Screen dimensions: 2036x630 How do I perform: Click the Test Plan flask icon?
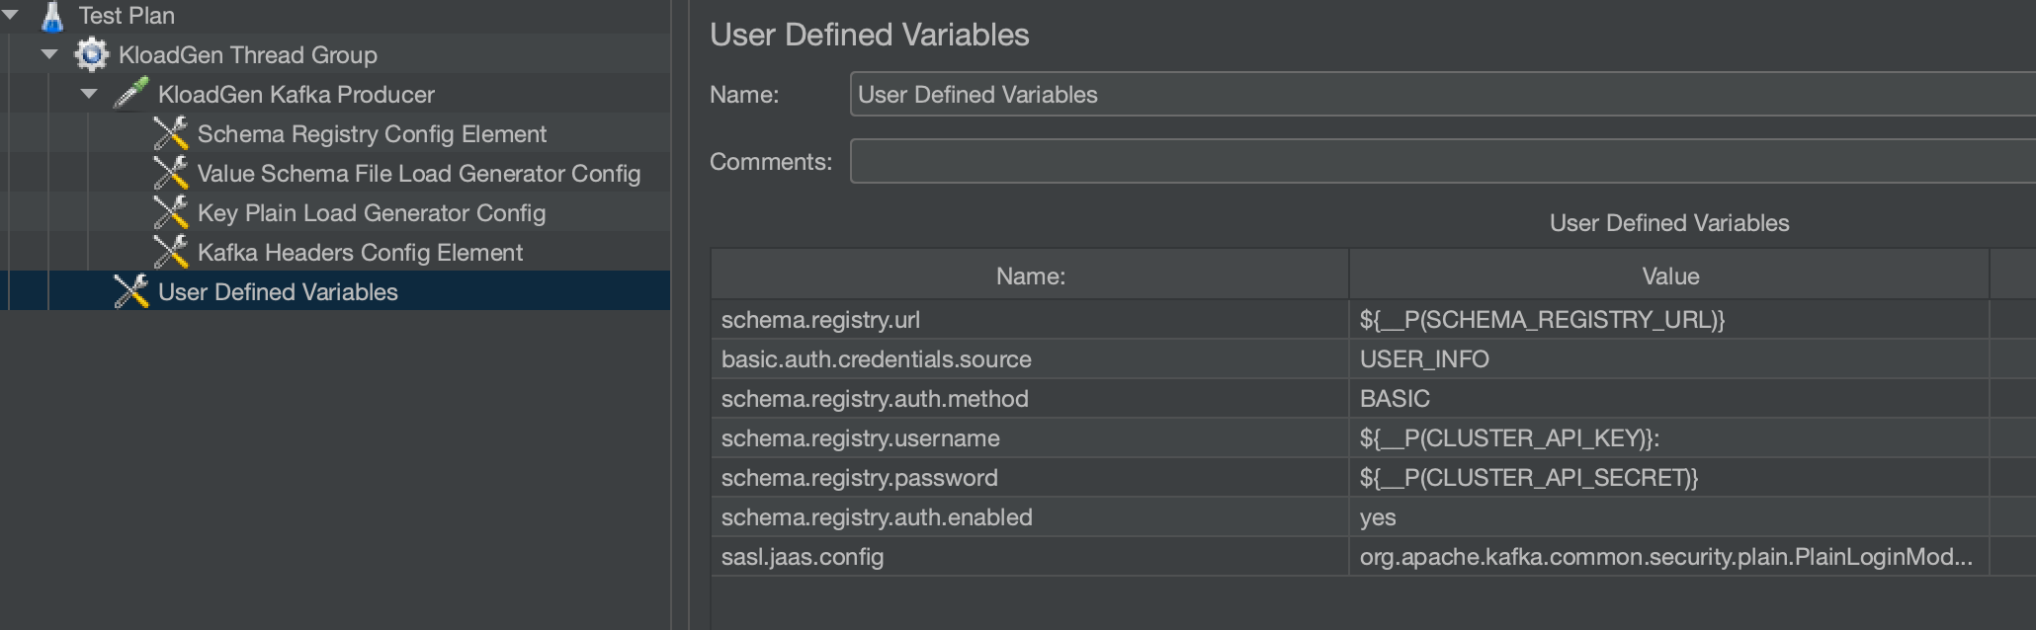coord(52,16)
